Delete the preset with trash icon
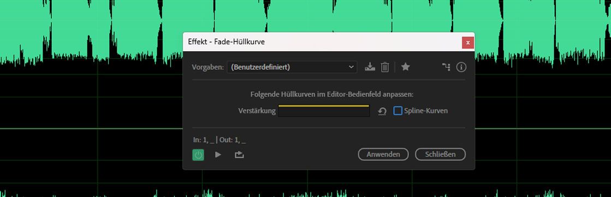This screenshot has width=611, height=197. click(384, 67)
